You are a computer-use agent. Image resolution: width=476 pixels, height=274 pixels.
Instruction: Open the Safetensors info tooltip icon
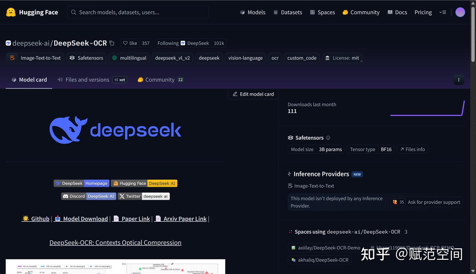coord(328,138)
